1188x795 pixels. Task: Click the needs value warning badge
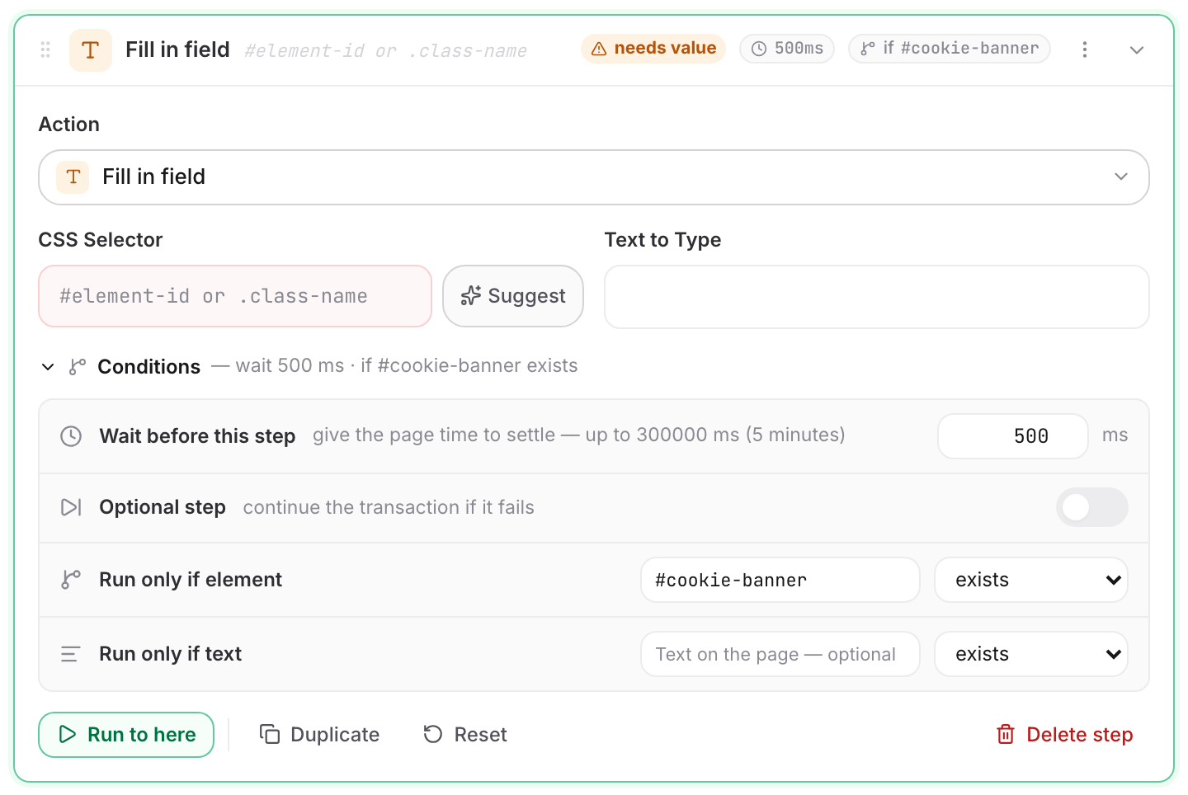point(653,49)
